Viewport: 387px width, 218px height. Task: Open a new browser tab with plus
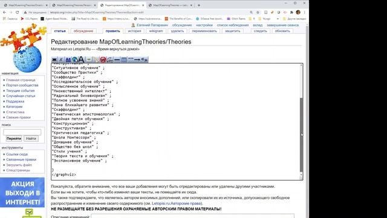(199, 5)
